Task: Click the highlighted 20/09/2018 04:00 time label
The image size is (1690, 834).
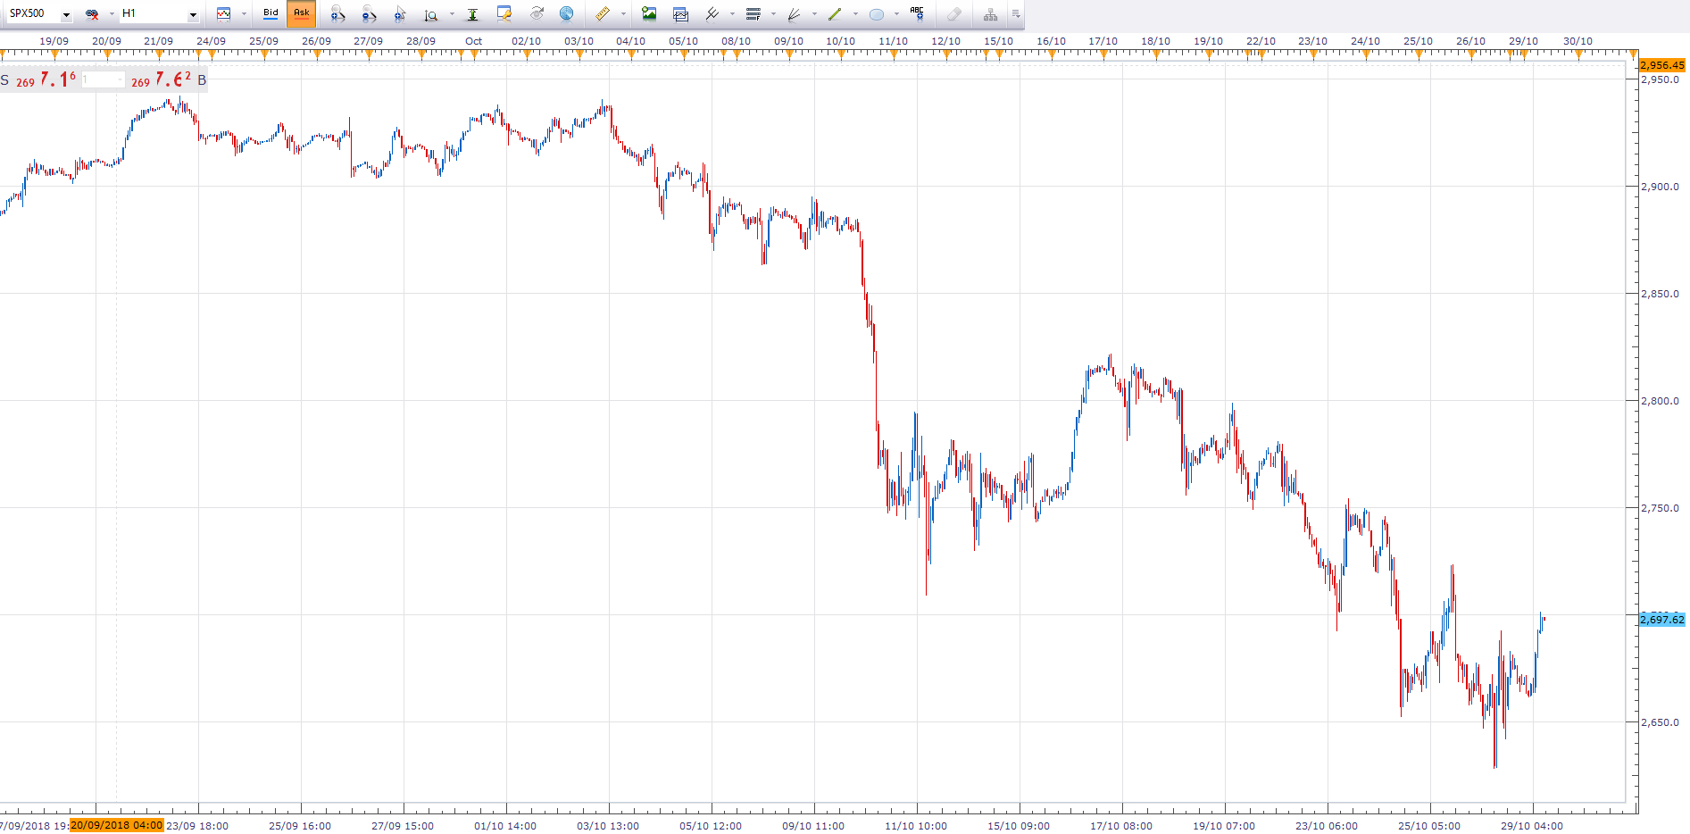Action: pyautogui.click(x=117, y=825)
